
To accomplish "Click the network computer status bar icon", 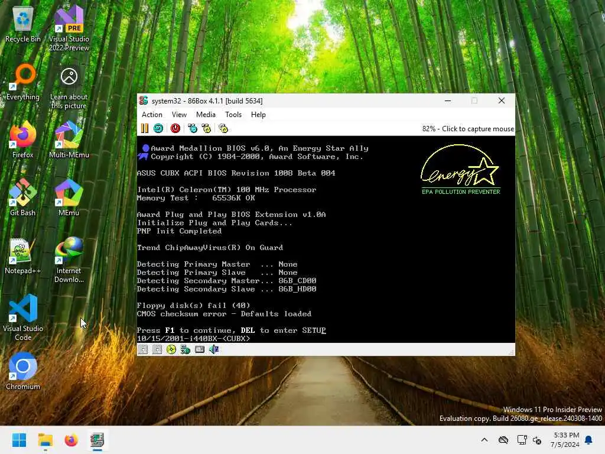I will click(186, 349).
